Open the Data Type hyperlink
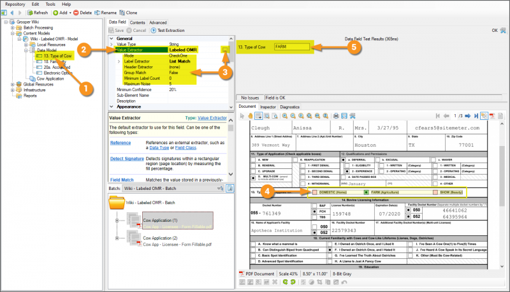510x292 pixels. pos(159,148)
